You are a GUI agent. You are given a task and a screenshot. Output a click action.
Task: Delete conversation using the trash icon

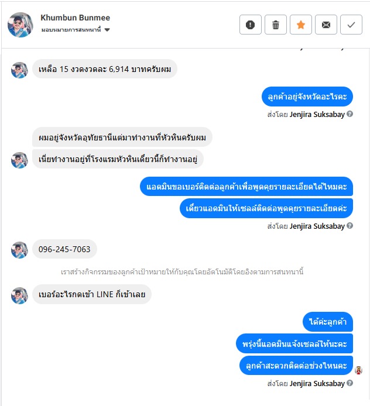click(x=275, y=25)
